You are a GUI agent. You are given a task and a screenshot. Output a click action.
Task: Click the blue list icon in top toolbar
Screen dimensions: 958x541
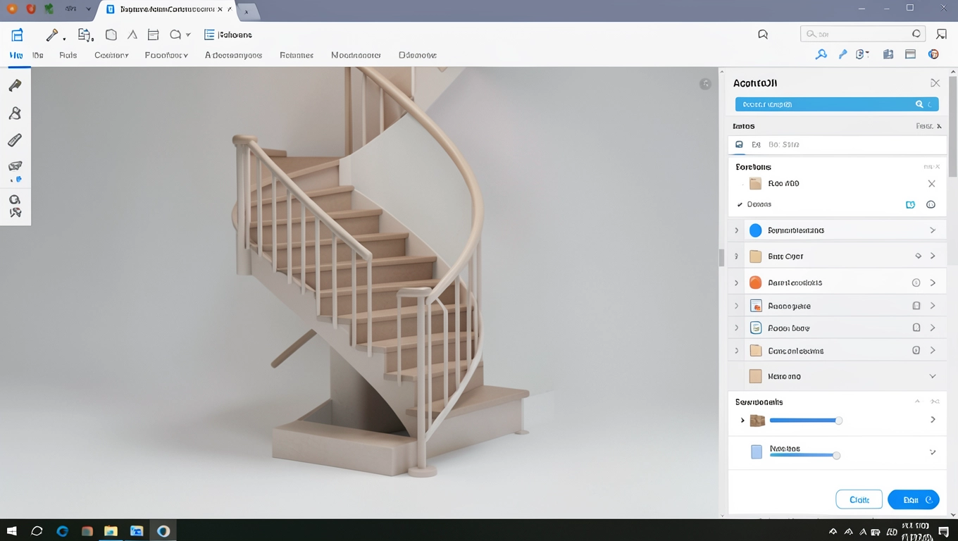coord(209,35)
